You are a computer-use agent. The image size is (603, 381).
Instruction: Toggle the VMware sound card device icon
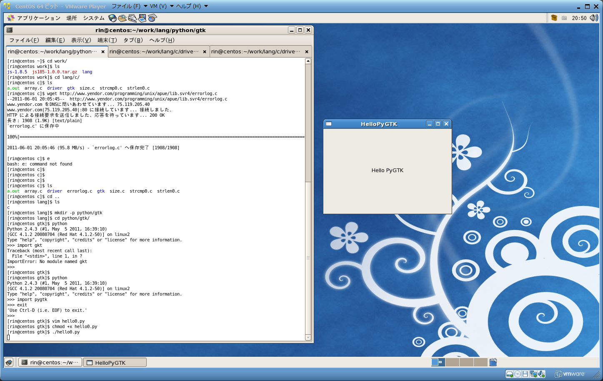[x=541, y=374]
